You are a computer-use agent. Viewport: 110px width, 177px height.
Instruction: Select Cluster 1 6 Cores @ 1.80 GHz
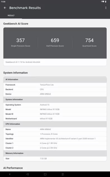tap(49, 143)
